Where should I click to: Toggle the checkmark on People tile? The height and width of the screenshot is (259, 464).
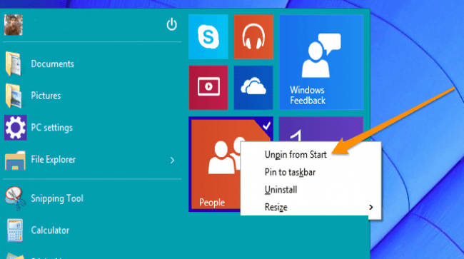pyautogui.click(x=266, y=126)
